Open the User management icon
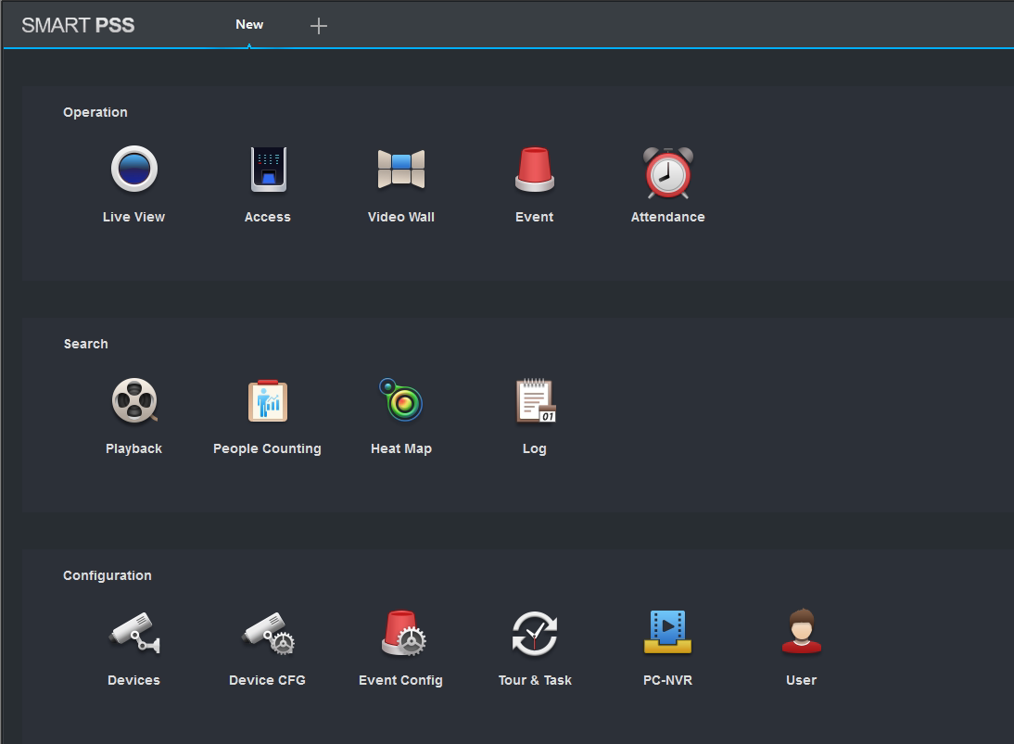Image resolution: width=1014 pixels, height=744 pixels. 802,634
